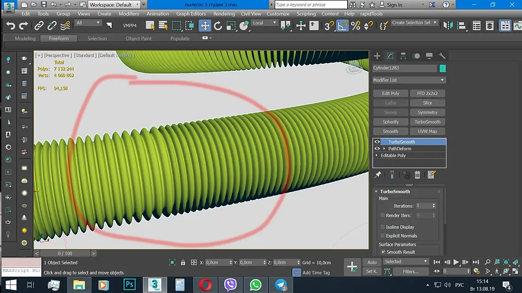Enable the Isoline Display checkbox

coord(383,227)
